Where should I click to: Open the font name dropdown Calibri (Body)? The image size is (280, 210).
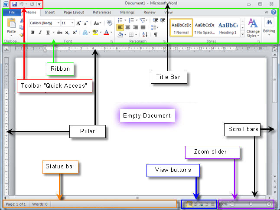pos(43,23)
